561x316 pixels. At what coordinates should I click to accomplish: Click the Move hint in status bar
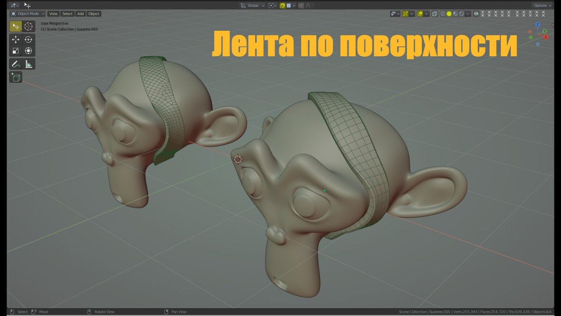tap(43, 312)
